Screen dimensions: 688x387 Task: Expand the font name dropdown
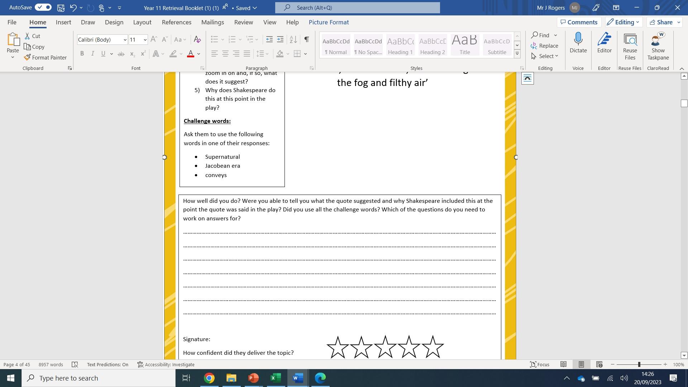(x=125, y=40)
